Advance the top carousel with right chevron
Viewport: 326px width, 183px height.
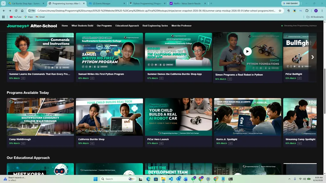tap(313, 57)
